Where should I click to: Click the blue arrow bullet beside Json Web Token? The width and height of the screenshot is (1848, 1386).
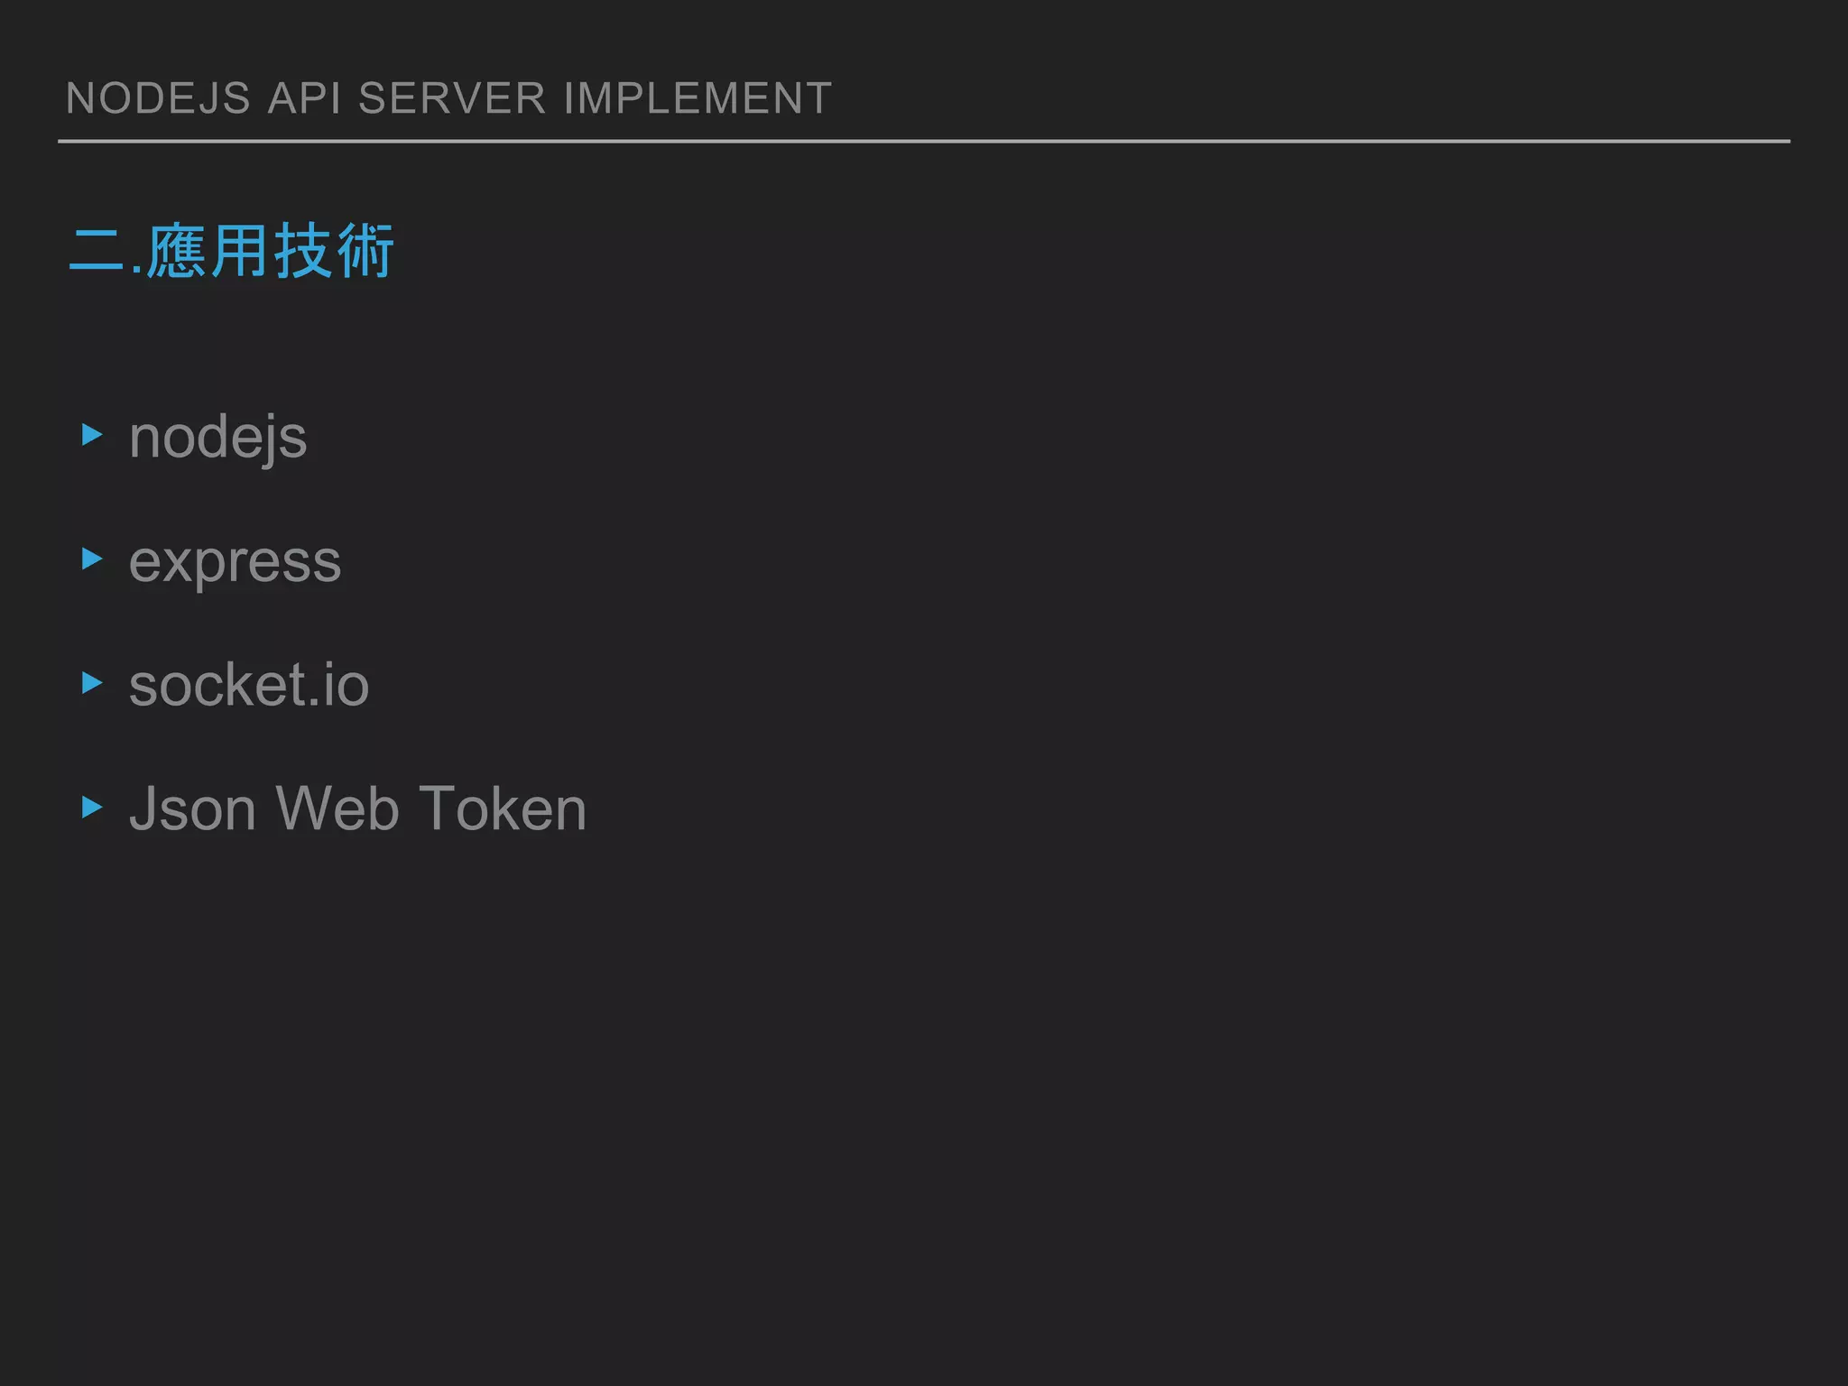point(92,807)
